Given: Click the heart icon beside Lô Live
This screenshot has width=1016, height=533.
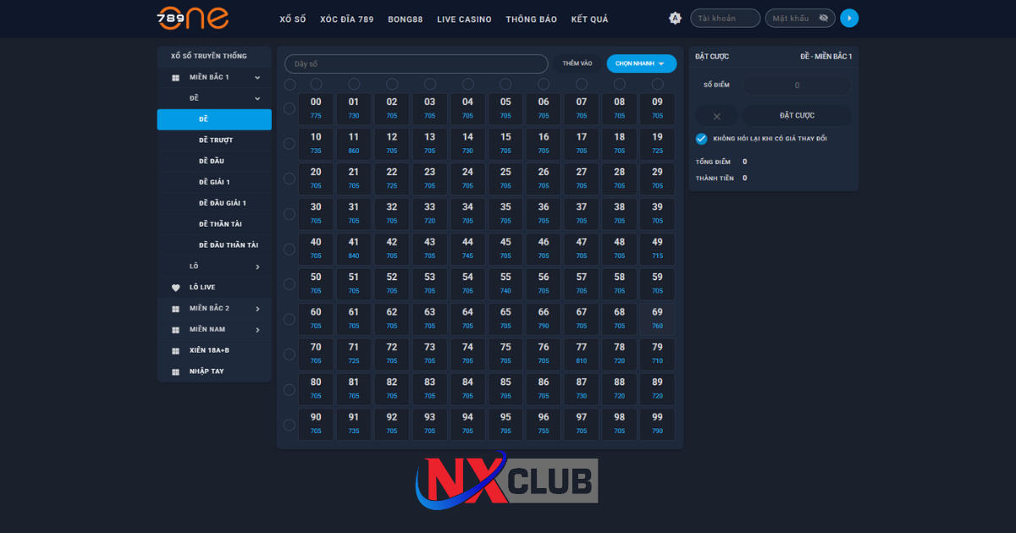Looking at the screenshot, I should pos(176,288).
